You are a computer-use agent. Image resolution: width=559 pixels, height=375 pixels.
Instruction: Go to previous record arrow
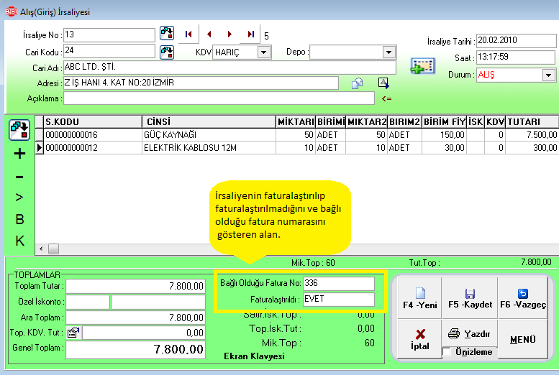(x=209, y=34)
